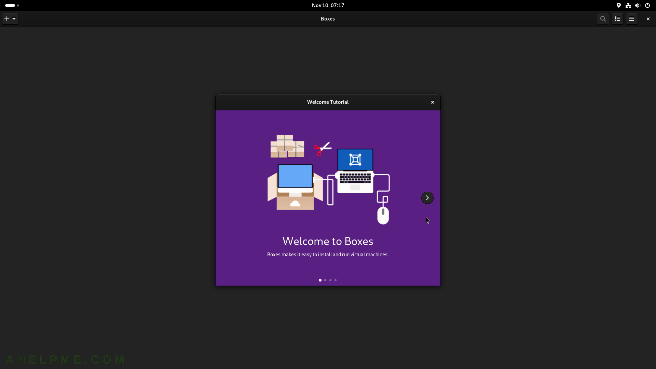Open the power system menu icon
This screenshot has width=656, height=369.
[x=647, y=5]
